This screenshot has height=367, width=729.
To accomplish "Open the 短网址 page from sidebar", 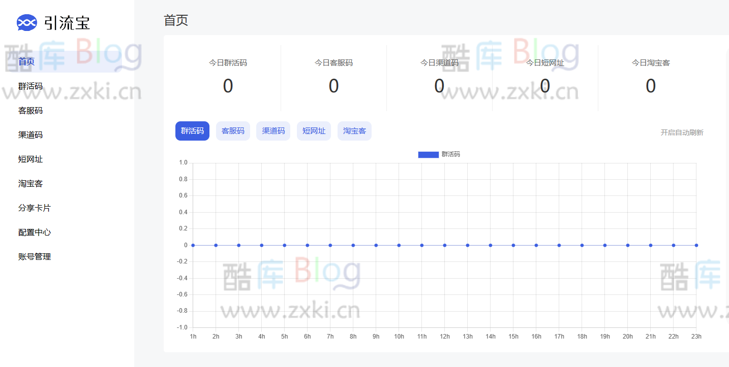I will click(x=30, y=159).
